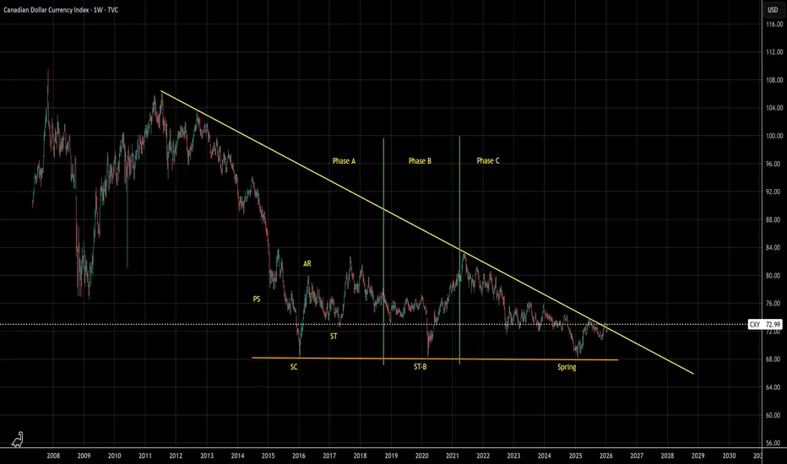Click the ST annotation label
Viewport: 787px width, 464px height.
(334, 336)
